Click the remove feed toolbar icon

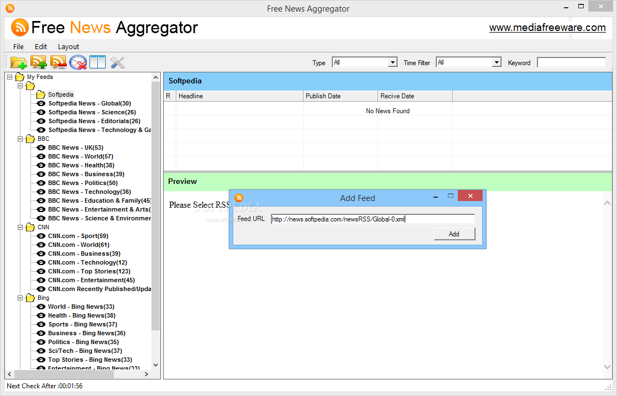pos(58,62)
